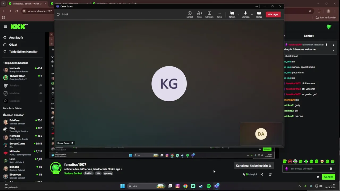Open Ebonivon channel in sidebar

(x=23, y=176)
